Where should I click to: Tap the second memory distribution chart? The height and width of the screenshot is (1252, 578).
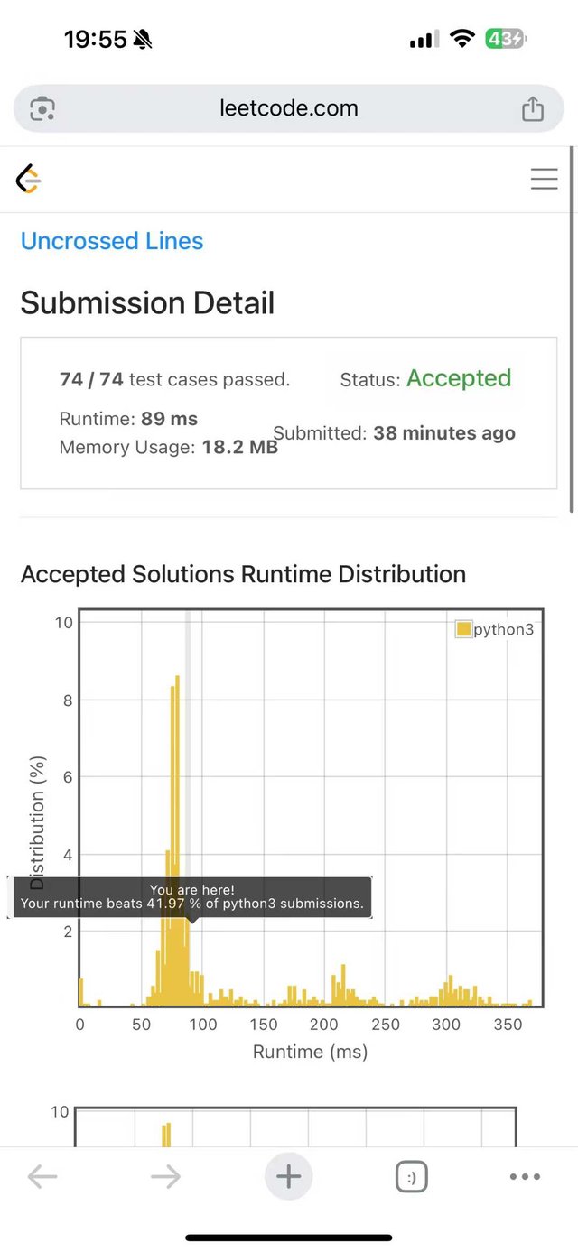pos(295,1127)
